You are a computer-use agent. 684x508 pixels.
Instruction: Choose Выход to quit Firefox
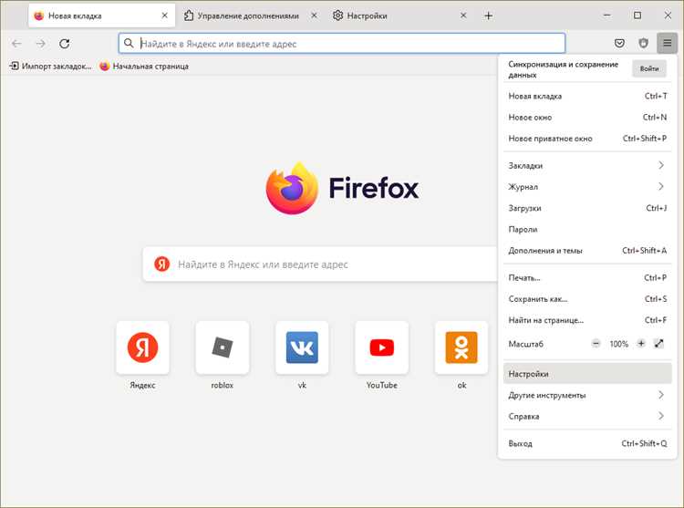click(587, 443)
